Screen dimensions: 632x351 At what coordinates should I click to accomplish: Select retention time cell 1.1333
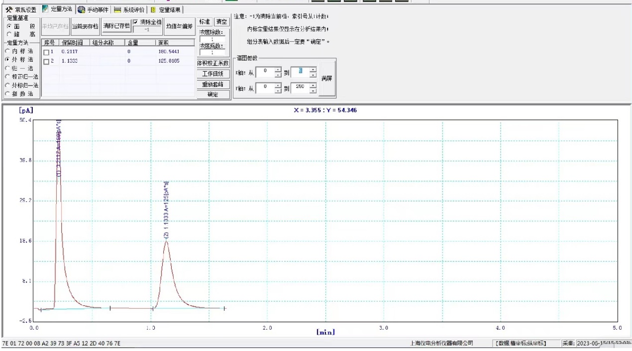tap(69, 61)
